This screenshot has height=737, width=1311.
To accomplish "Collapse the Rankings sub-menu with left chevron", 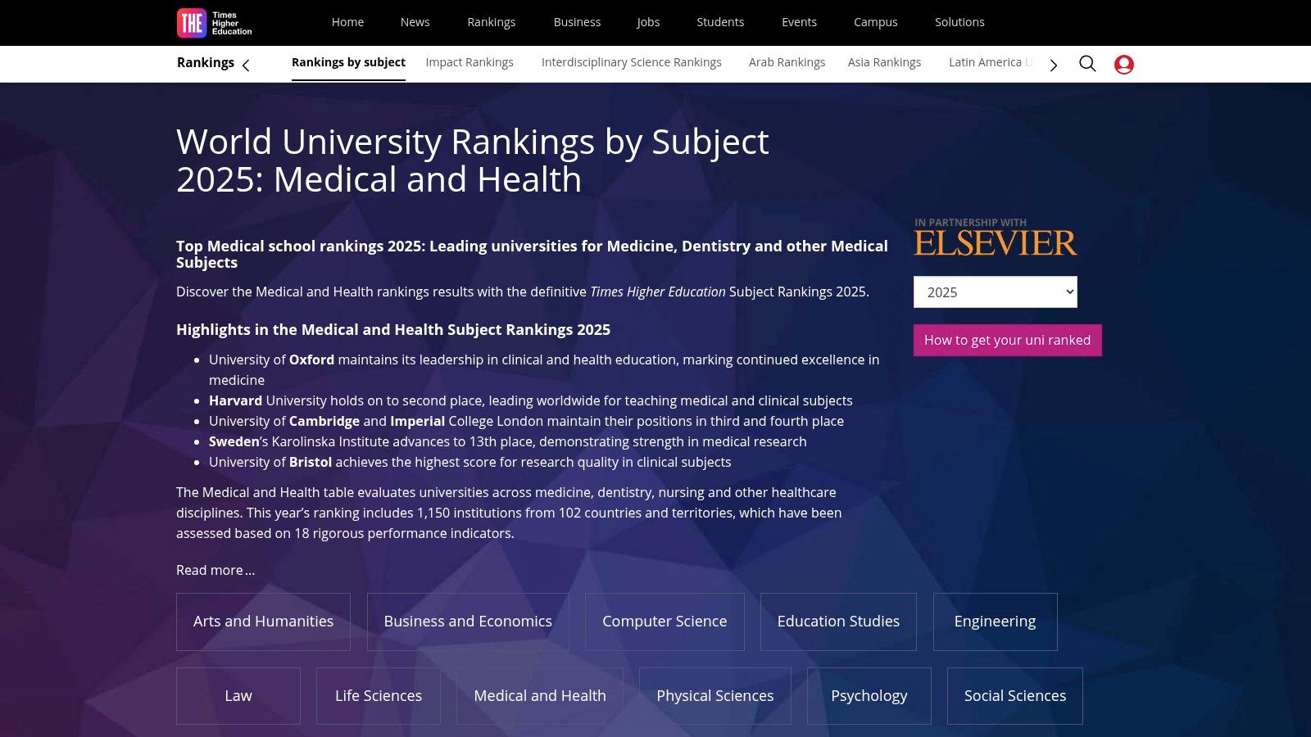I will coord(246,65).
